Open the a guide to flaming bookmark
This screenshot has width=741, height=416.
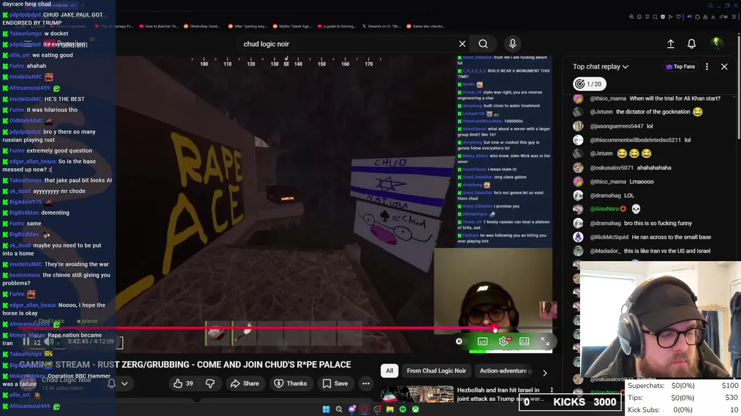pos(336,26)
